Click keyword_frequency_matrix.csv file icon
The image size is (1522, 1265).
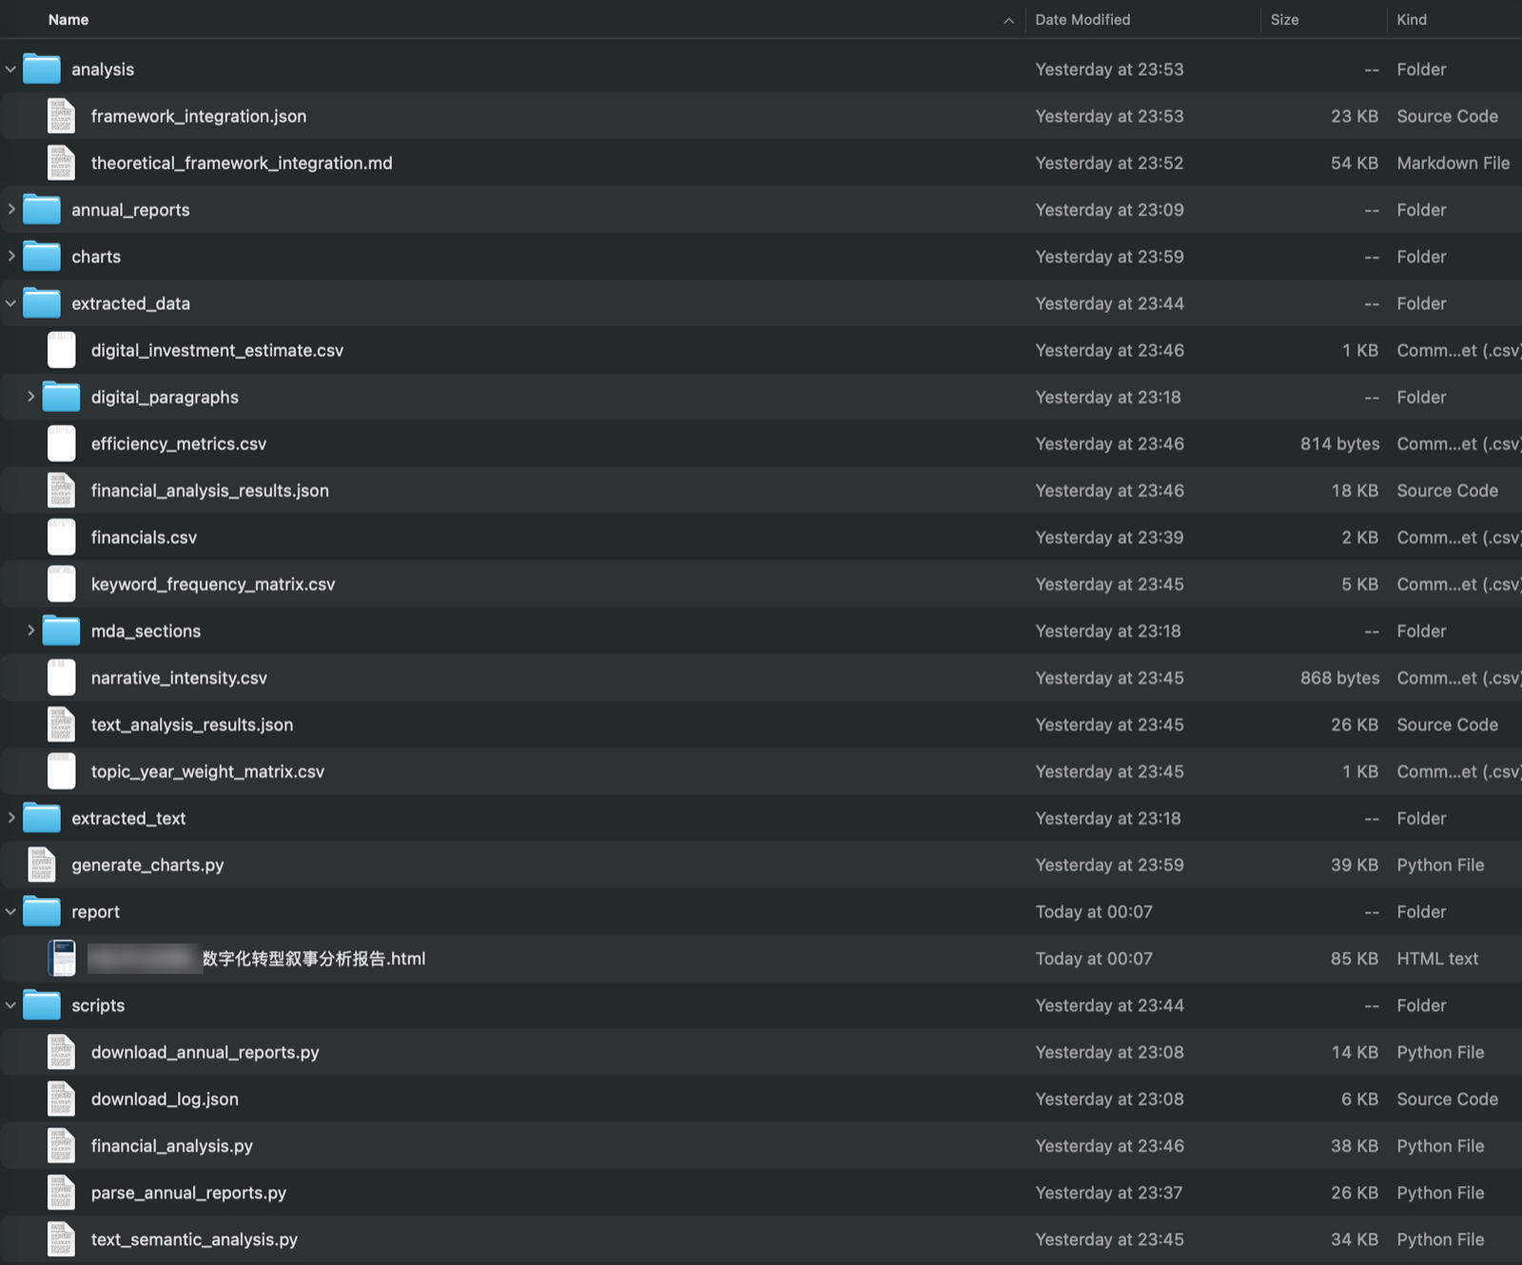(x=62, y=584)
